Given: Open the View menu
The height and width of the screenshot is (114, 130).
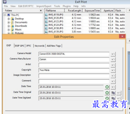Looking at the screenshot, I should pos(13,6).
